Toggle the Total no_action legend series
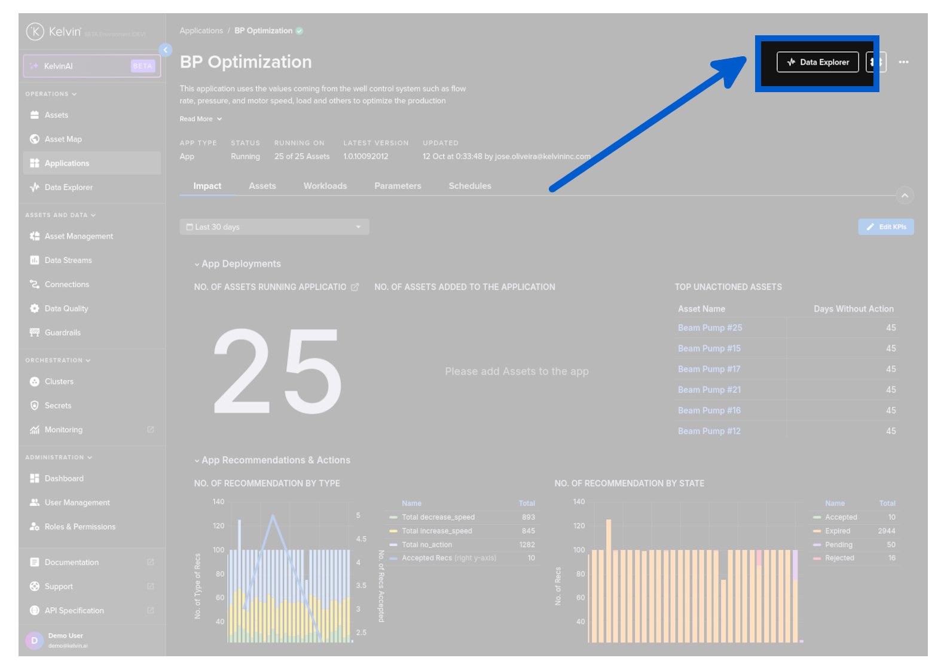 click(426, 545)
